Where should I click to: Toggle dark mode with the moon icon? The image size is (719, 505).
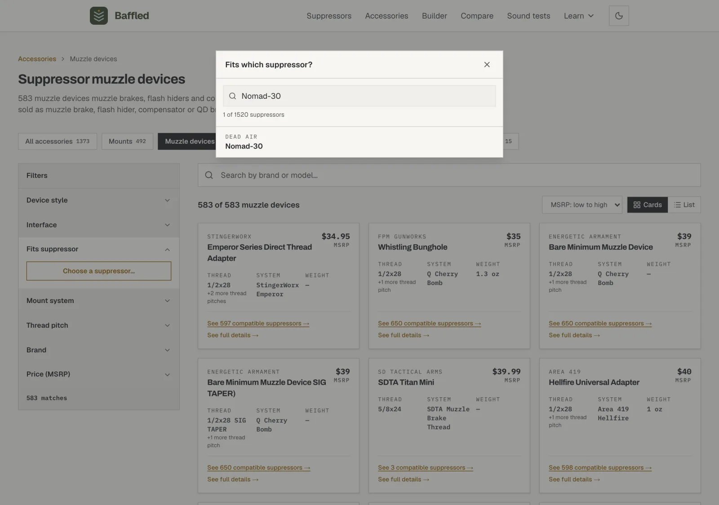[619, 16]
